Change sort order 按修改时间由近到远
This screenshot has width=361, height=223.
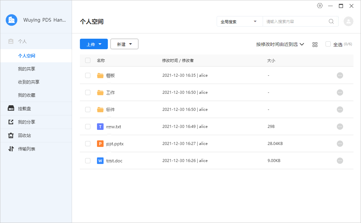[280, 44]
